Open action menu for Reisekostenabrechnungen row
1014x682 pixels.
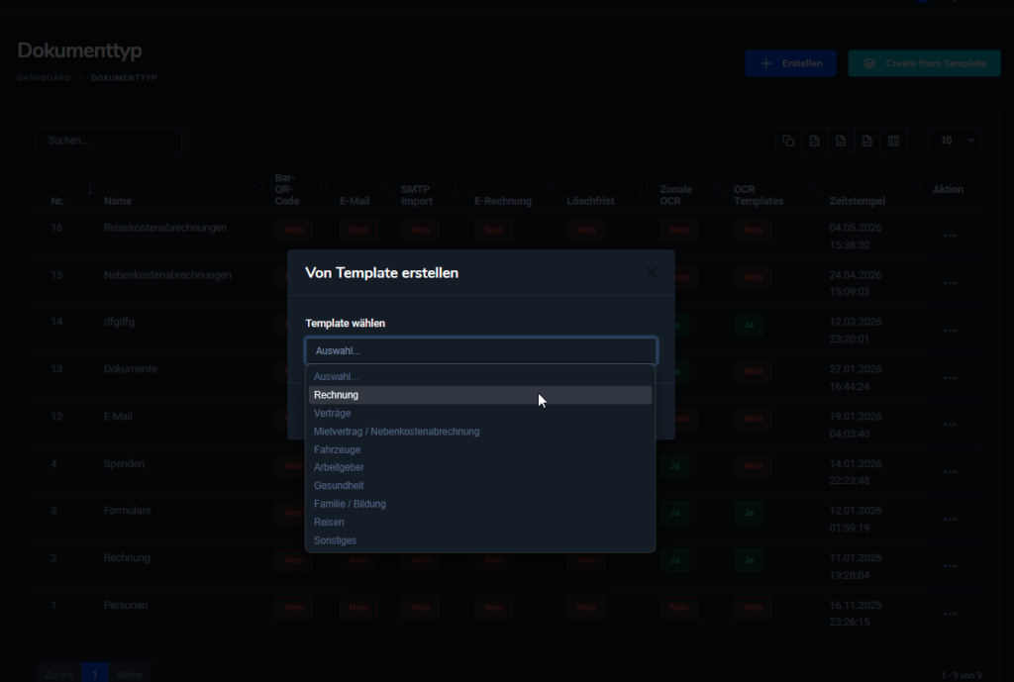950,236
